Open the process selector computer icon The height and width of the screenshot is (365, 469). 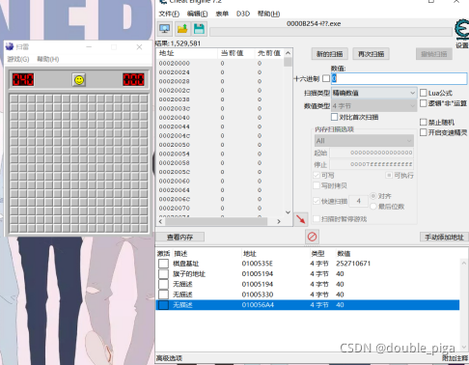point(165,29)
